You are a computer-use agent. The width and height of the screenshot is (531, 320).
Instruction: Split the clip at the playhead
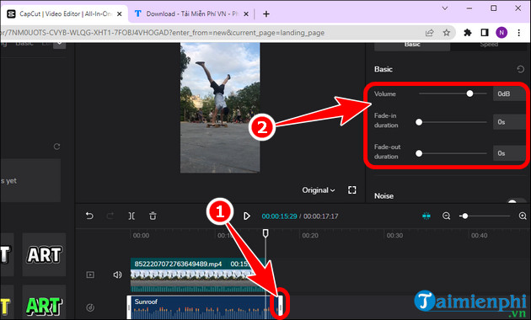(131, 216)
